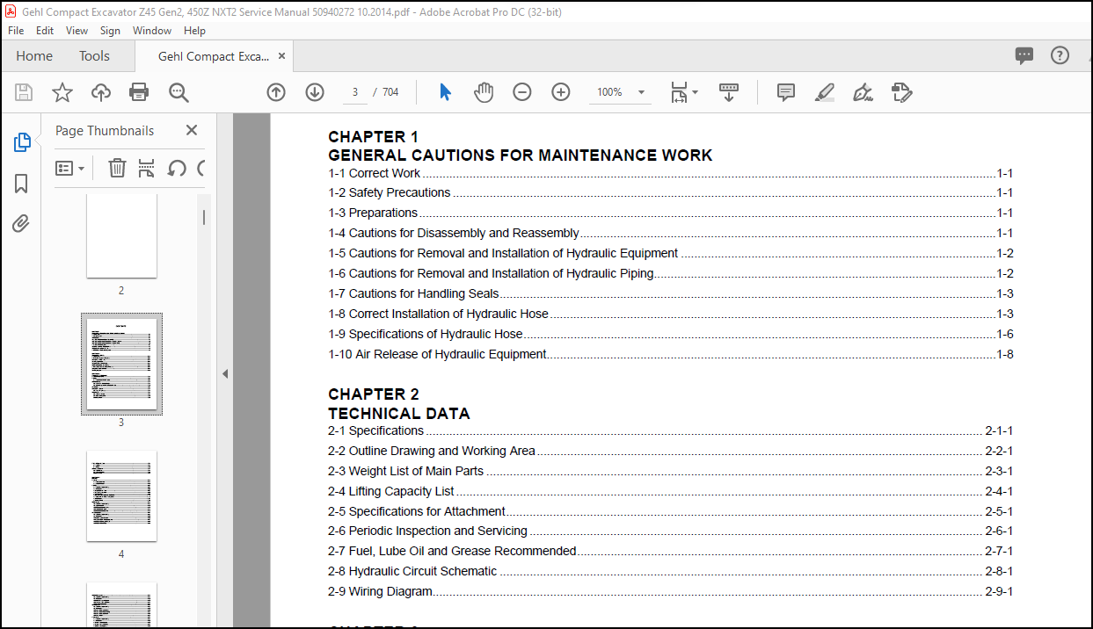
Task: Open the Attachments paperclip panel
Action: 21,223
